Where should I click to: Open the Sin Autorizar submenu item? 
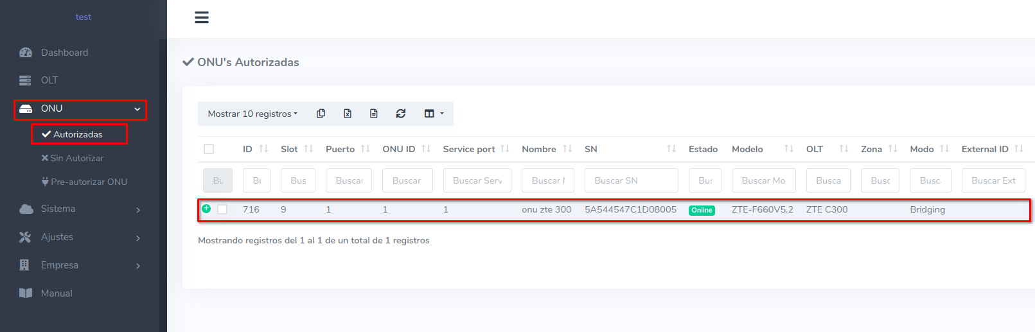[x=76, y=158]
